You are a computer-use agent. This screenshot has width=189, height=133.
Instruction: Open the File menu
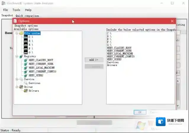[5, 10]
